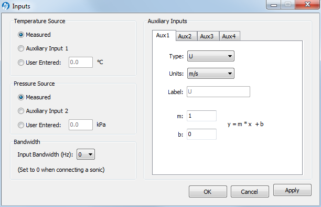
Task: Click the Apply button
Action: tap(292, 190)
